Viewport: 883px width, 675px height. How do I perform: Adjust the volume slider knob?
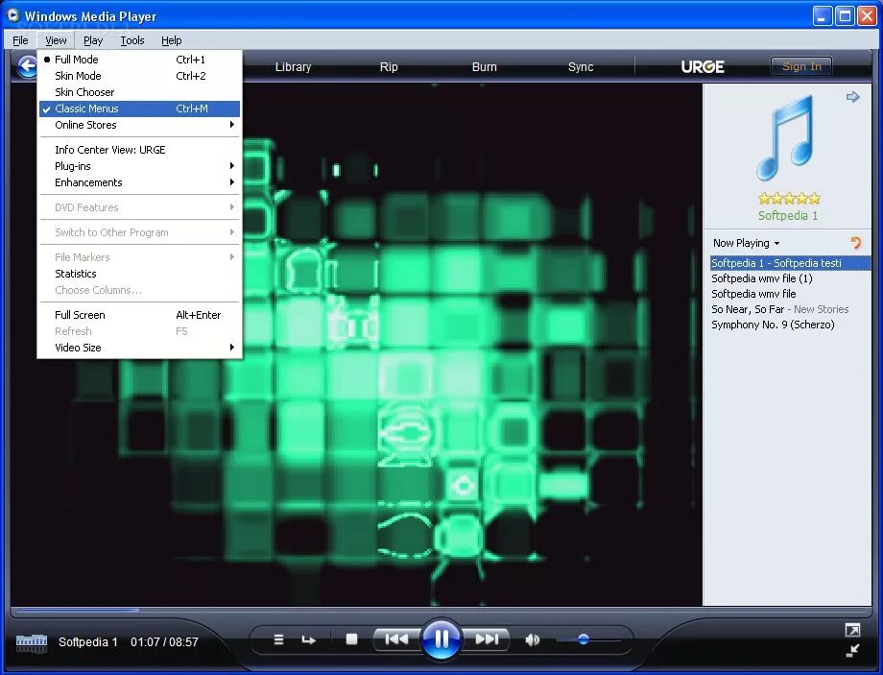tap(584, 639)
